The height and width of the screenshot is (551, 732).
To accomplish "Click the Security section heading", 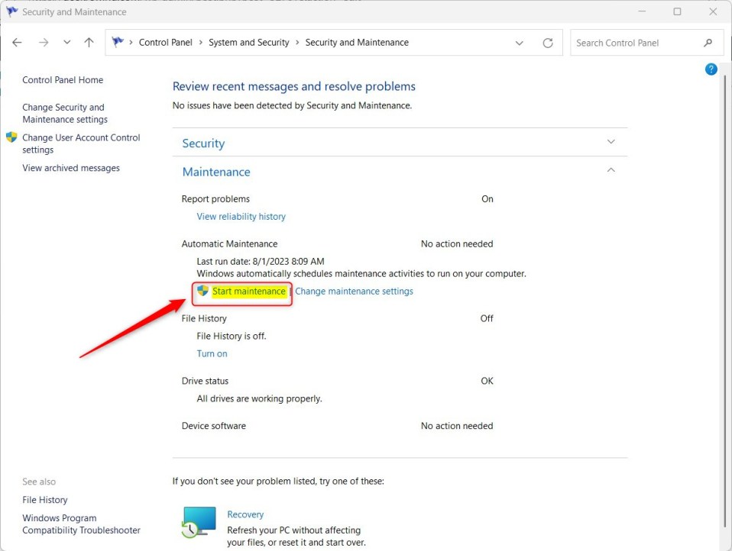I will 203,143.
